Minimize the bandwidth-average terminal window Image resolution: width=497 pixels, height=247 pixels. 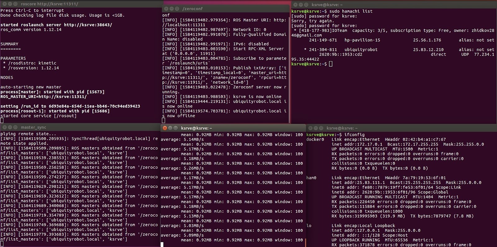(170, 128)
